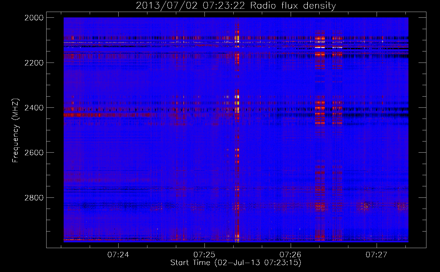Click the 2000 frequency tick label
This screenshot has width=440, height=272.
point(34,18)
